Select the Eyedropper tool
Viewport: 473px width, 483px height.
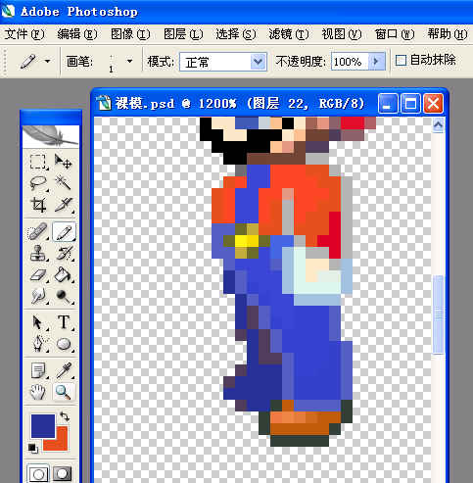coord(64,371)
